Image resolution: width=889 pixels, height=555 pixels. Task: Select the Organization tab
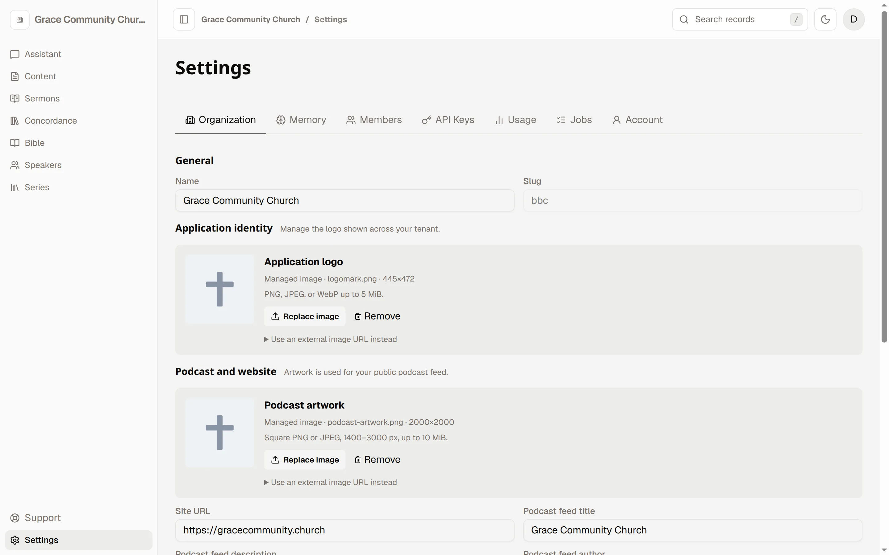[x=220, y=120]
